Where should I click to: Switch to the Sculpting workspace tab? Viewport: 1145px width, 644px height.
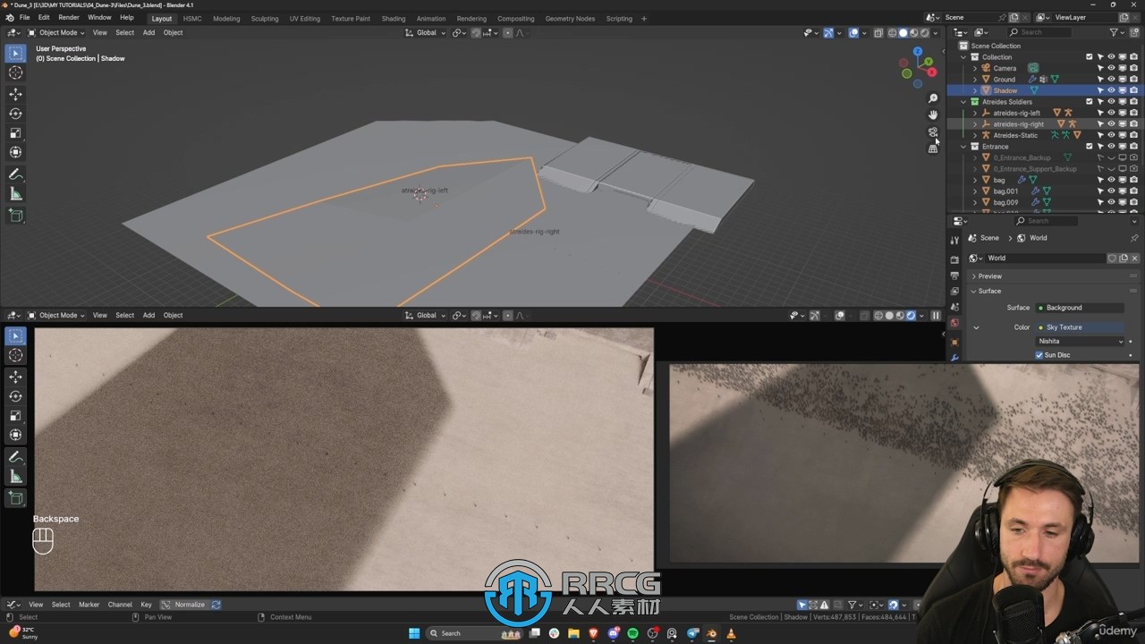pyautogui.click(x=264, y=19)
